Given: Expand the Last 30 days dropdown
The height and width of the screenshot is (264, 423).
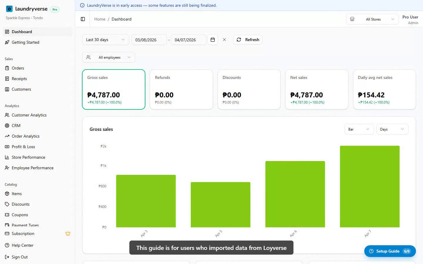Looking at the screenshot, I should [x=105, y=40].
